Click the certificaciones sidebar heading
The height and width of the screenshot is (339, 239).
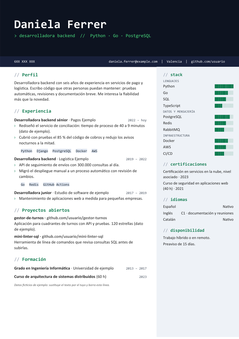pyautogui.click(x=185, y=164)
